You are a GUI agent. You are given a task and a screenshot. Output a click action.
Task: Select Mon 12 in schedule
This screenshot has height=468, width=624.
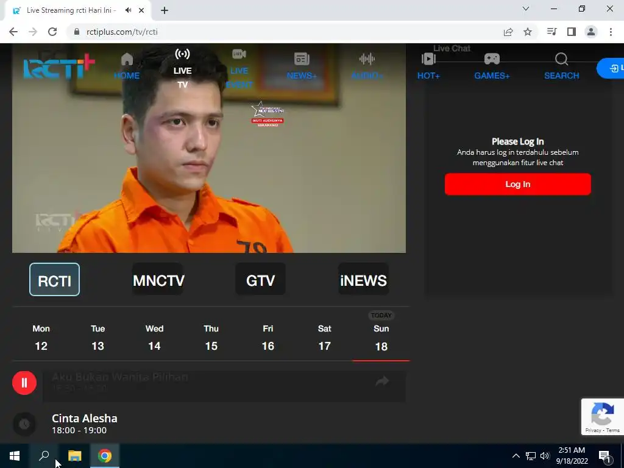(41, 338)
